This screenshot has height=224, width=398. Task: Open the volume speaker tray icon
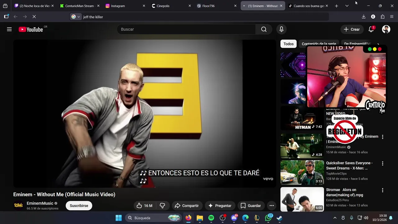366,218
